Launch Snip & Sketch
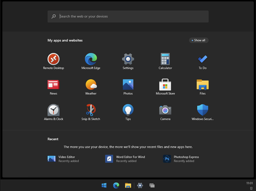256x191 pixels. [91, 112]
